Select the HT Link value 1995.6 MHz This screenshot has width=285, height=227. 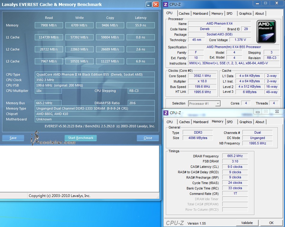[x=202, y=92]
